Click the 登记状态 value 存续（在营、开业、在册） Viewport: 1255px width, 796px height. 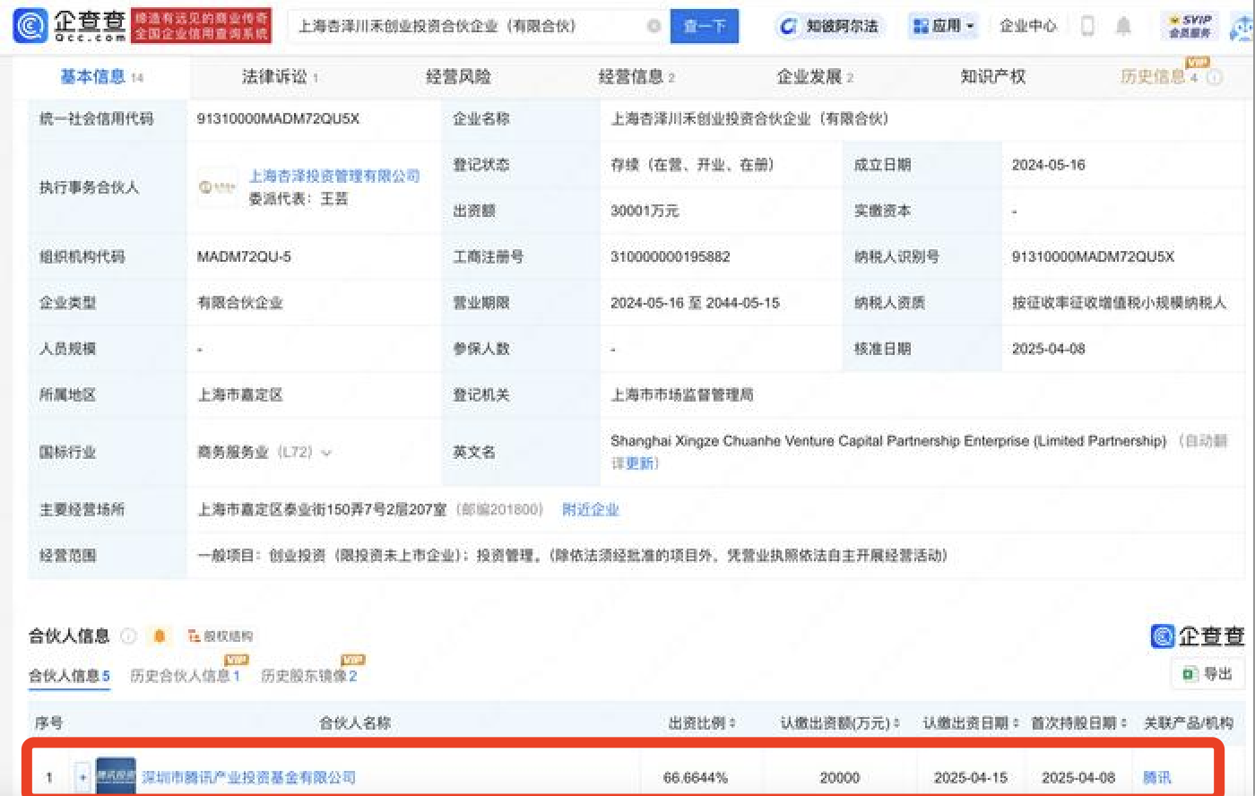693,165
